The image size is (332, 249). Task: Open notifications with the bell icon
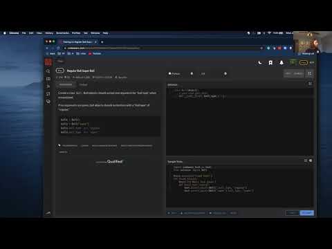coord(282,63)
